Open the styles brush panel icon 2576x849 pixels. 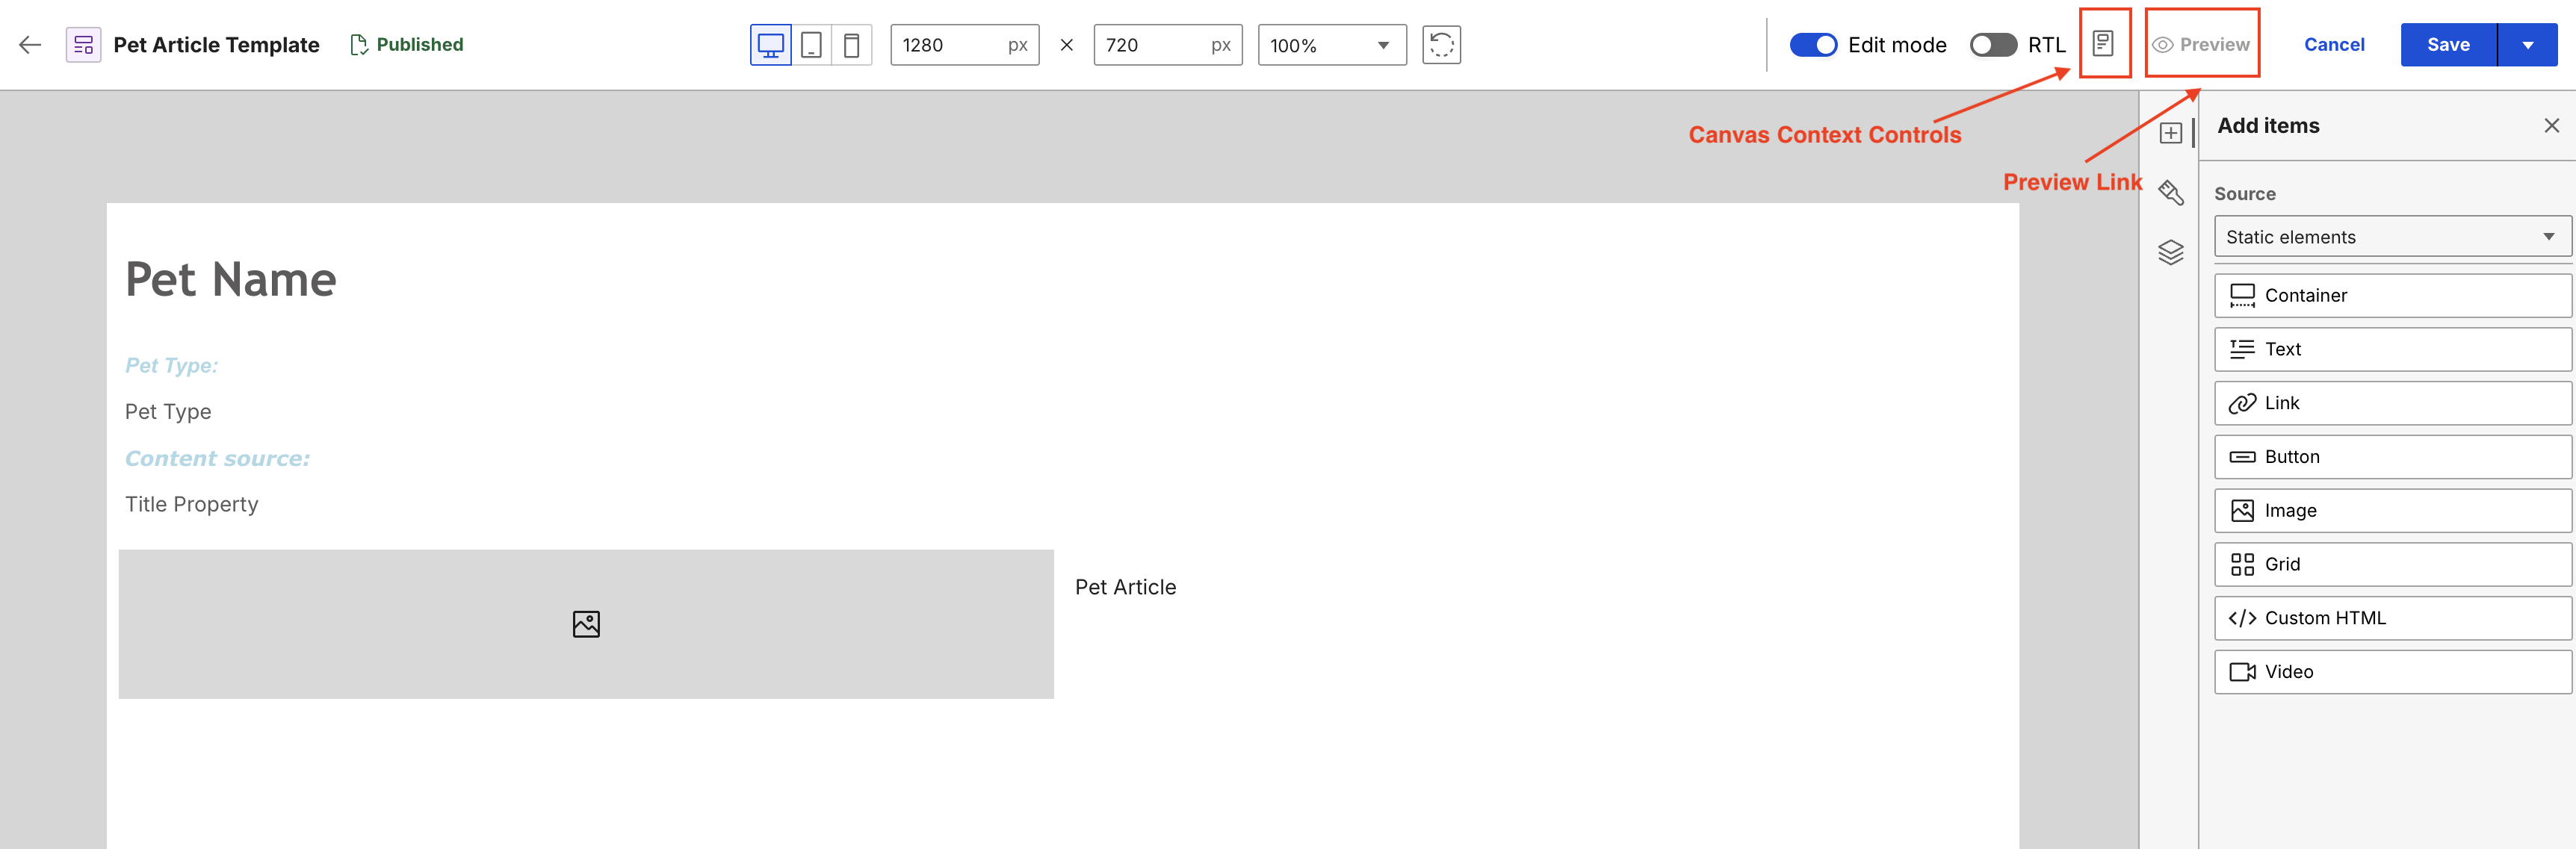[2170, 193]
